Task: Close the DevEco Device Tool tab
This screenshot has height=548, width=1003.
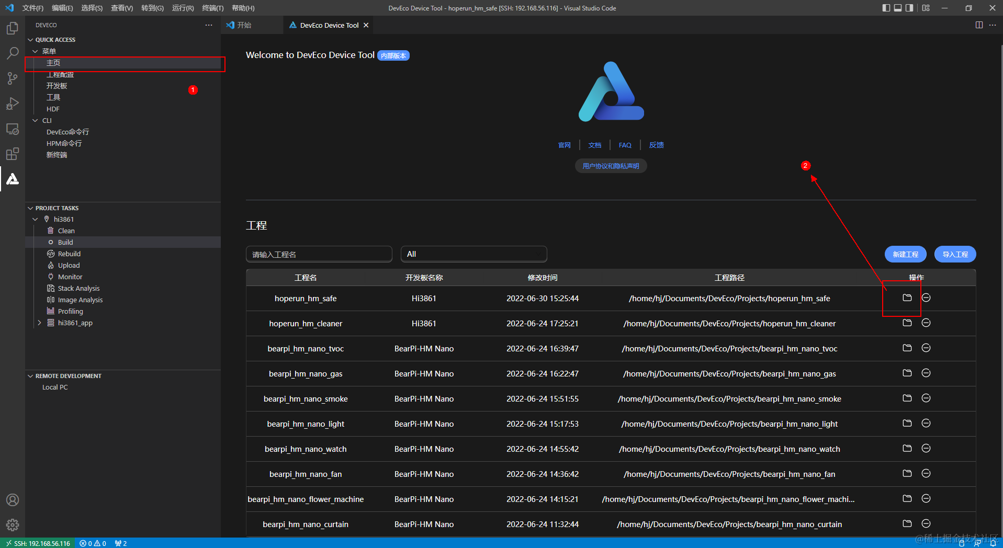Action: (366, 25)
